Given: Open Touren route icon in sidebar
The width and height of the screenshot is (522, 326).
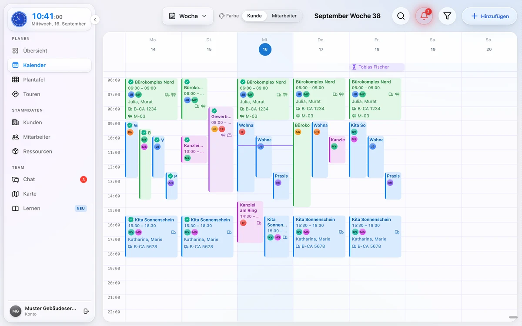Looking at the screenshot, I should coord(15,94).
